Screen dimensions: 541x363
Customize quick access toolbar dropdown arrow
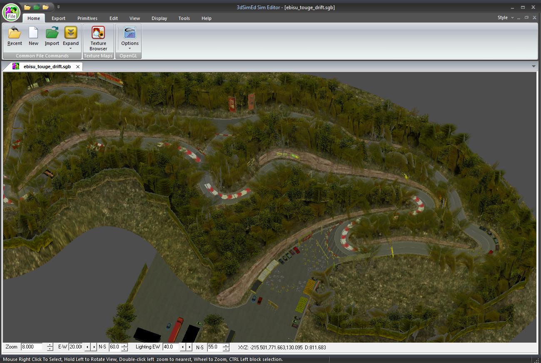point(59,7)
